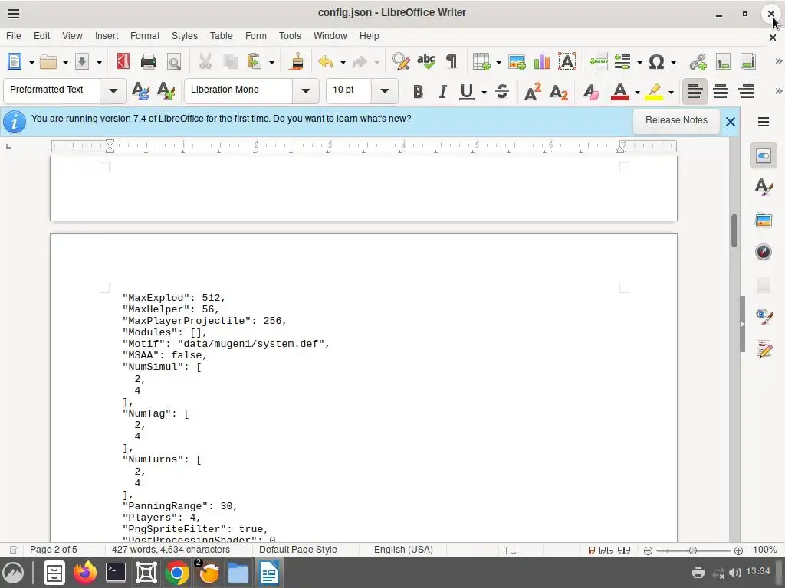Click the Print icon
The height and width of the screenshot is (588, 785).
pos(149,62)
